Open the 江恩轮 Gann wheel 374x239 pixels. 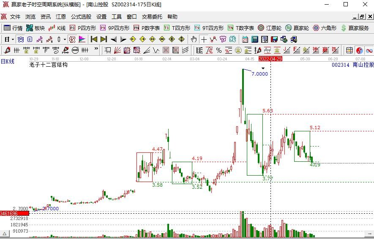270,28
